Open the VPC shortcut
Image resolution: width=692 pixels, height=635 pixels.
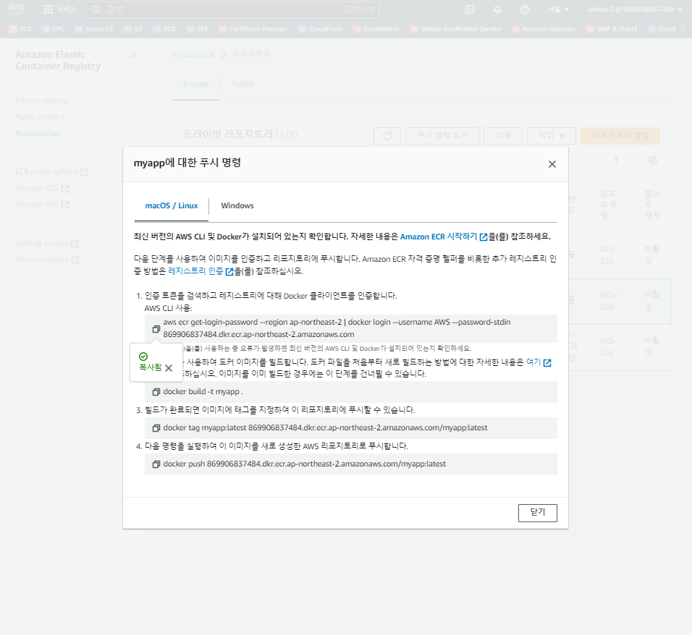click(x=54, y=29)
